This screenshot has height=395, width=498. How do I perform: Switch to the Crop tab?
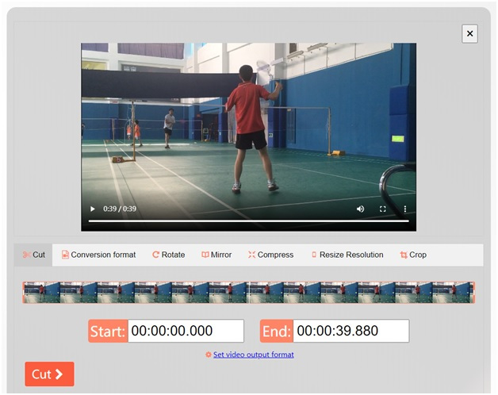(x=413, y=255)
